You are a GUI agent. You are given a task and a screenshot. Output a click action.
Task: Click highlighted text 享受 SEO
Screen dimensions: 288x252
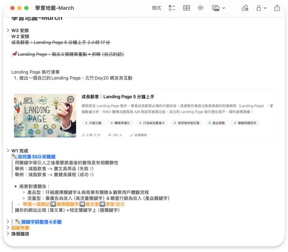point(115,204)
